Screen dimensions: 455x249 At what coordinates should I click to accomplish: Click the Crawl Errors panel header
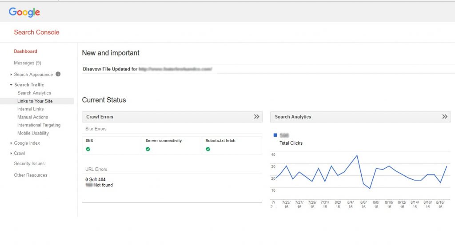pyautogui.click(x=172, y=117)
